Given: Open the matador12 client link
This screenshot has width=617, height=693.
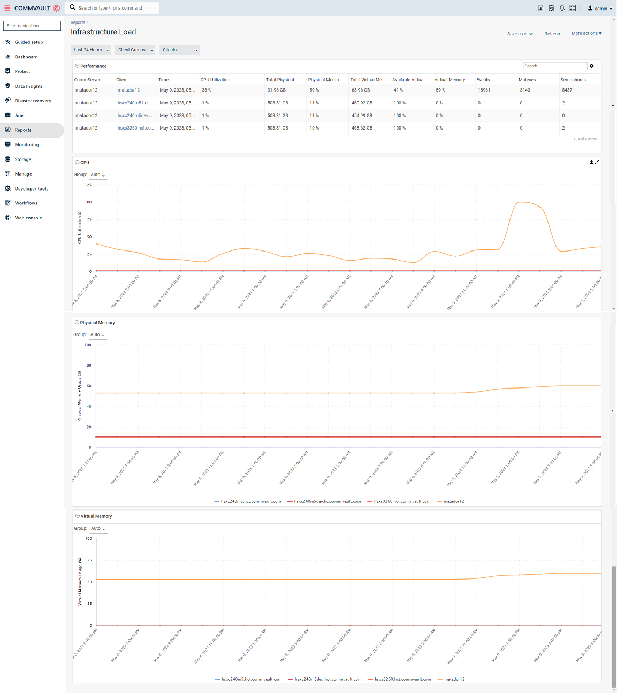Looking at the screenshot, I should 128,90.
